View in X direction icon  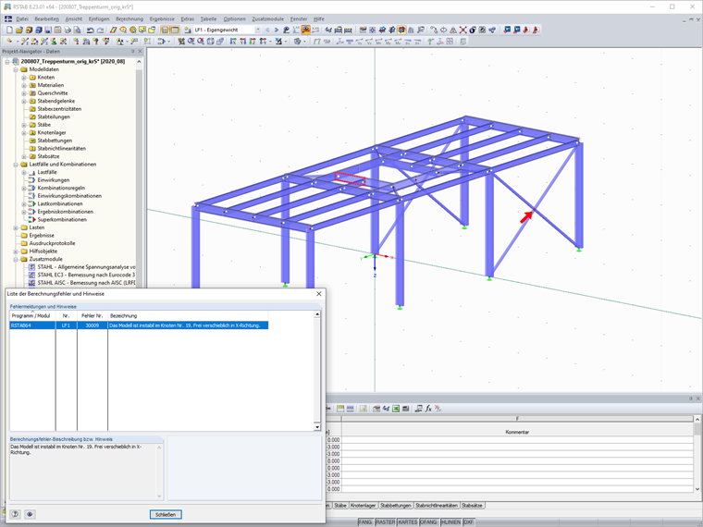click(233, 42)
